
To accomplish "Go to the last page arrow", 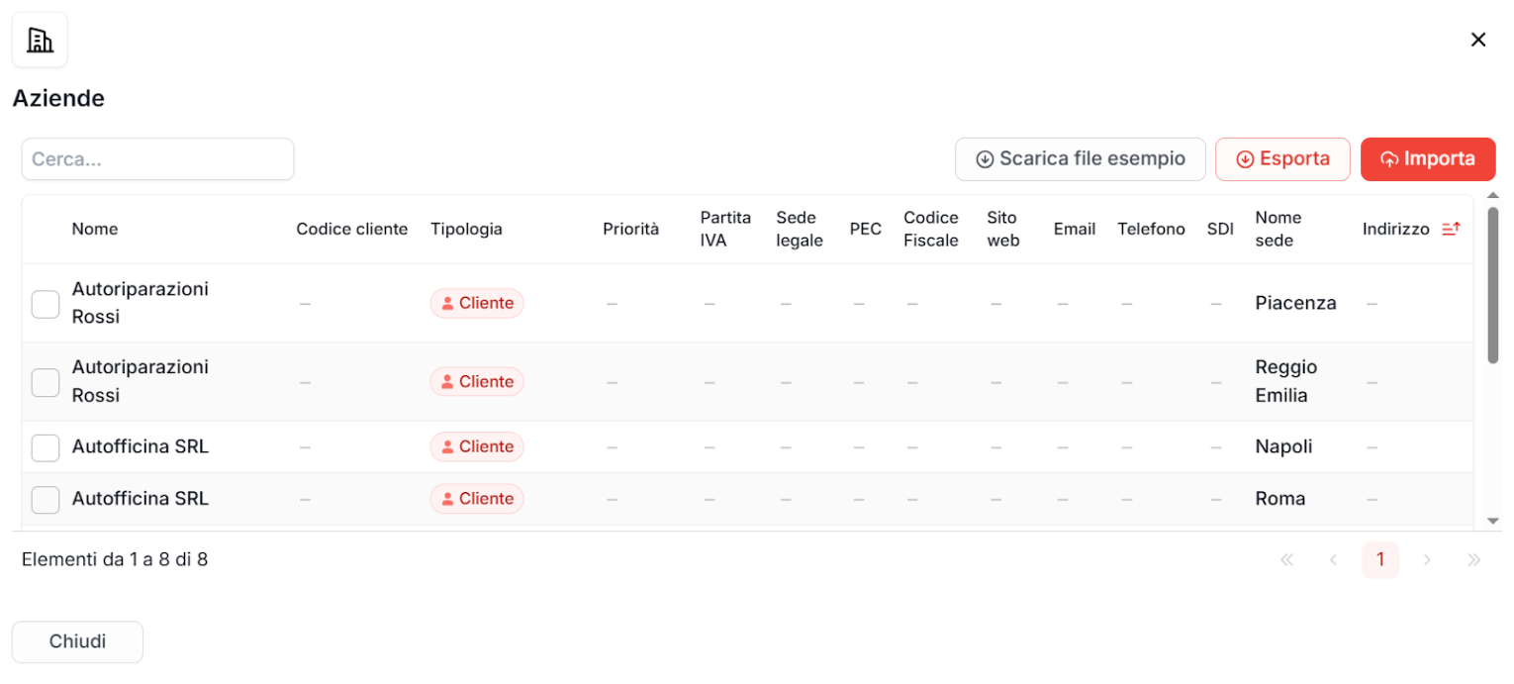I will [1473, 560].
